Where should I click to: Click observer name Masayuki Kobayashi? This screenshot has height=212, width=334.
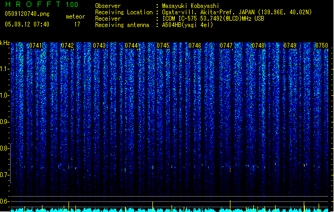point(191,6)
